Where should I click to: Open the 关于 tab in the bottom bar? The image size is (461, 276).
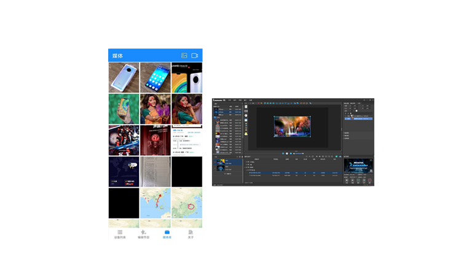pos(191,234)
